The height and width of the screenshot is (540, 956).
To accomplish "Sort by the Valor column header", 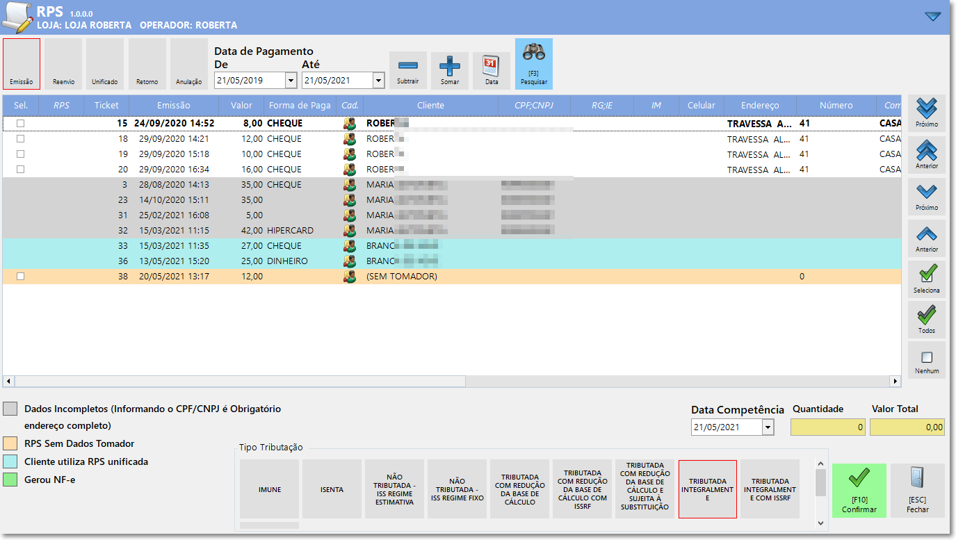I will (241, 106).
